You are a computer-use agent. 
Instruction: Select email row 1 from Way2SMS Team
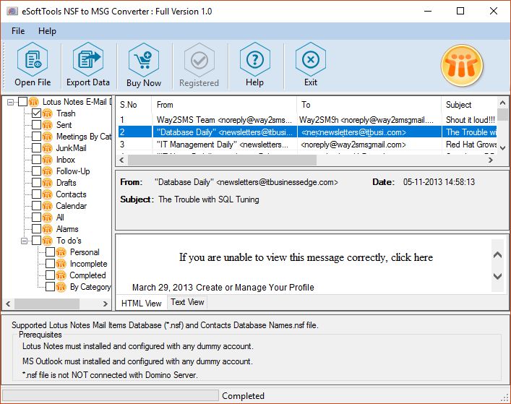pyautogui.click(x=306, y=120)
